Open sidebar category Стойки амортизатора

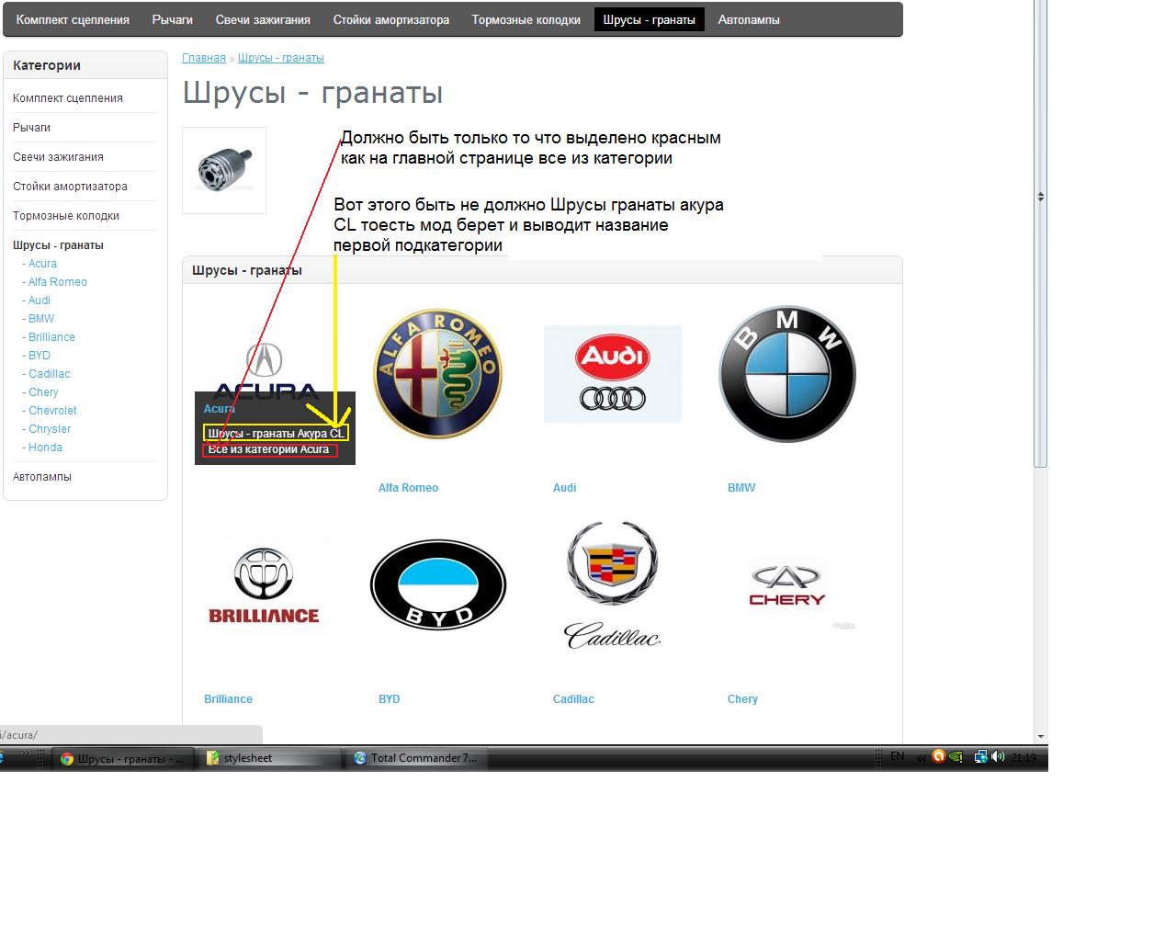[70, 187]
